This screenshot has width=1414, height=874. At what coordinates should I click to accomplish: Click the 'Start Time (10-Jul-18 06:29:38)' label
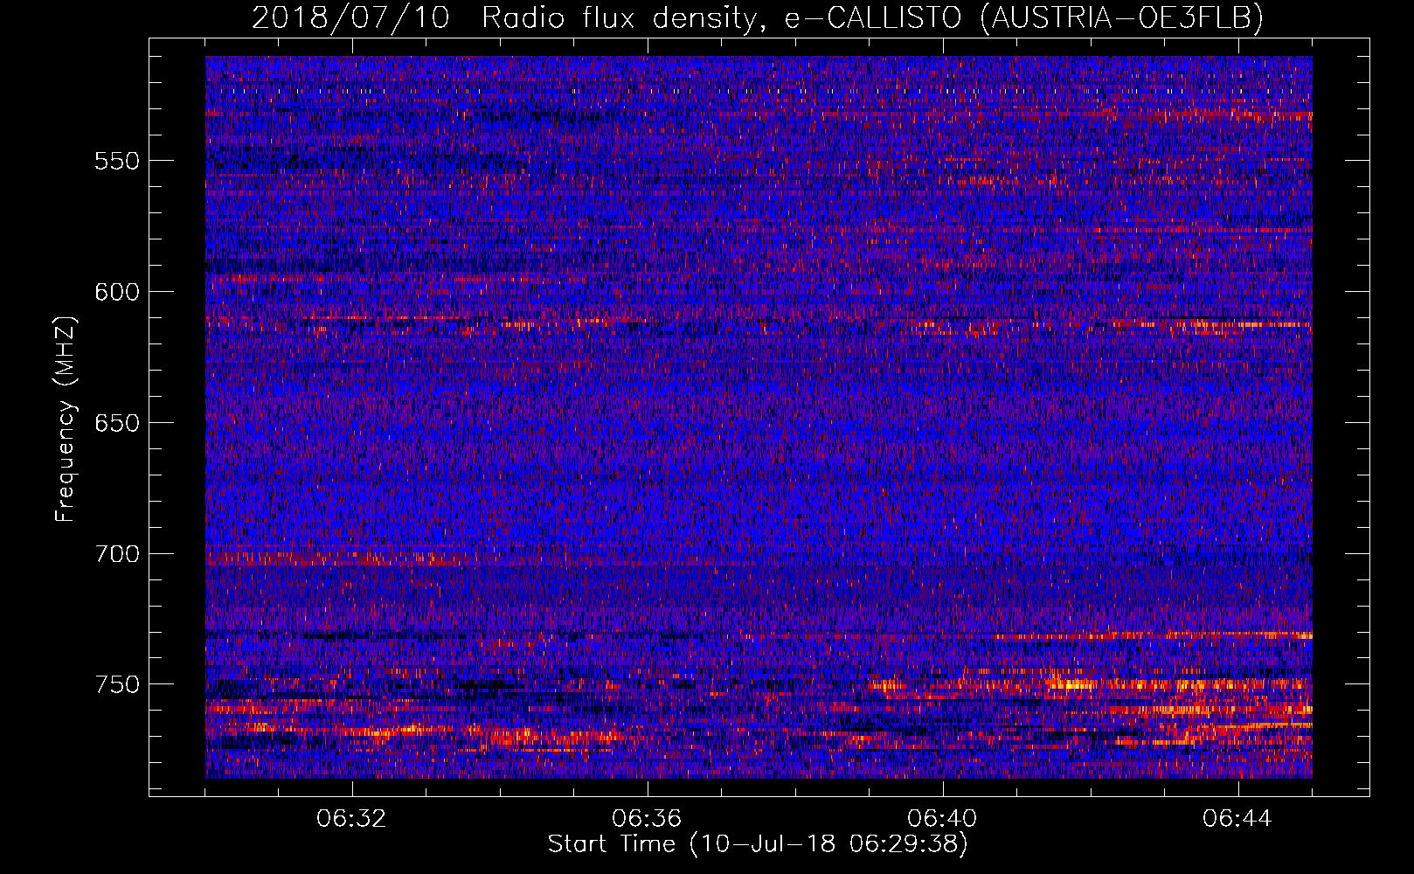coord(758,844)
